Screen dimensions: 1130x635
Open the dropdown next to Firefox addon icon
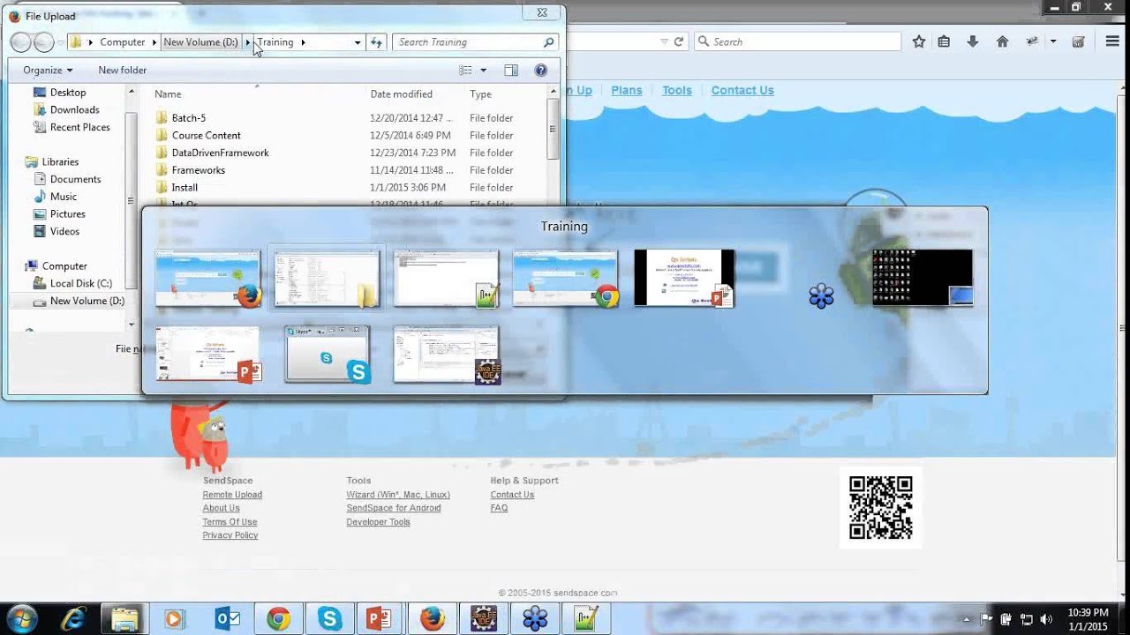pos(1053,41)
